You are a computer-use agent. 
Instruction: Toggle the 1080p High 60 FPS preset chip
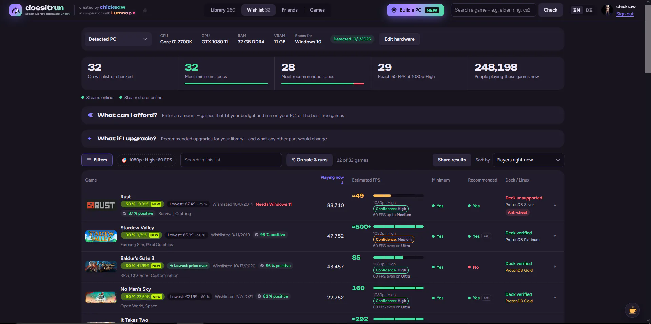pos(147,160)
